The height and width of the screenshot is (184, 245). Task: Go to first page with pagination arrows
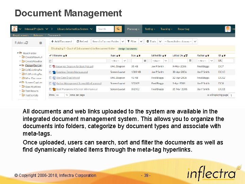(x=208, y=95)
